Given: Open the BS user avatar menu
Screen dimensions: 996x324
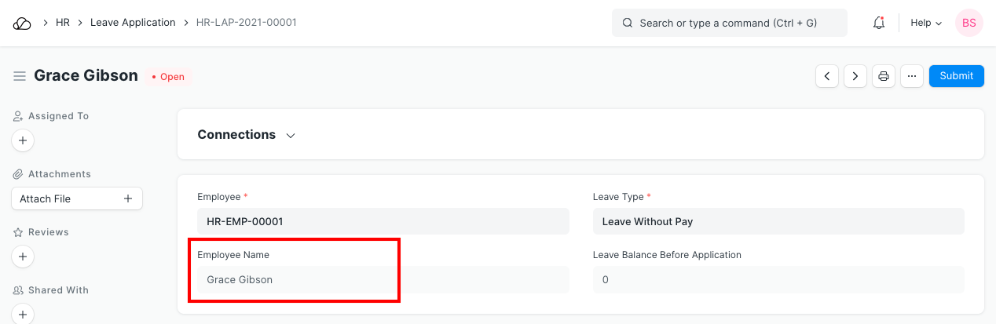Looking at the screenshot, I should (969, 23).
